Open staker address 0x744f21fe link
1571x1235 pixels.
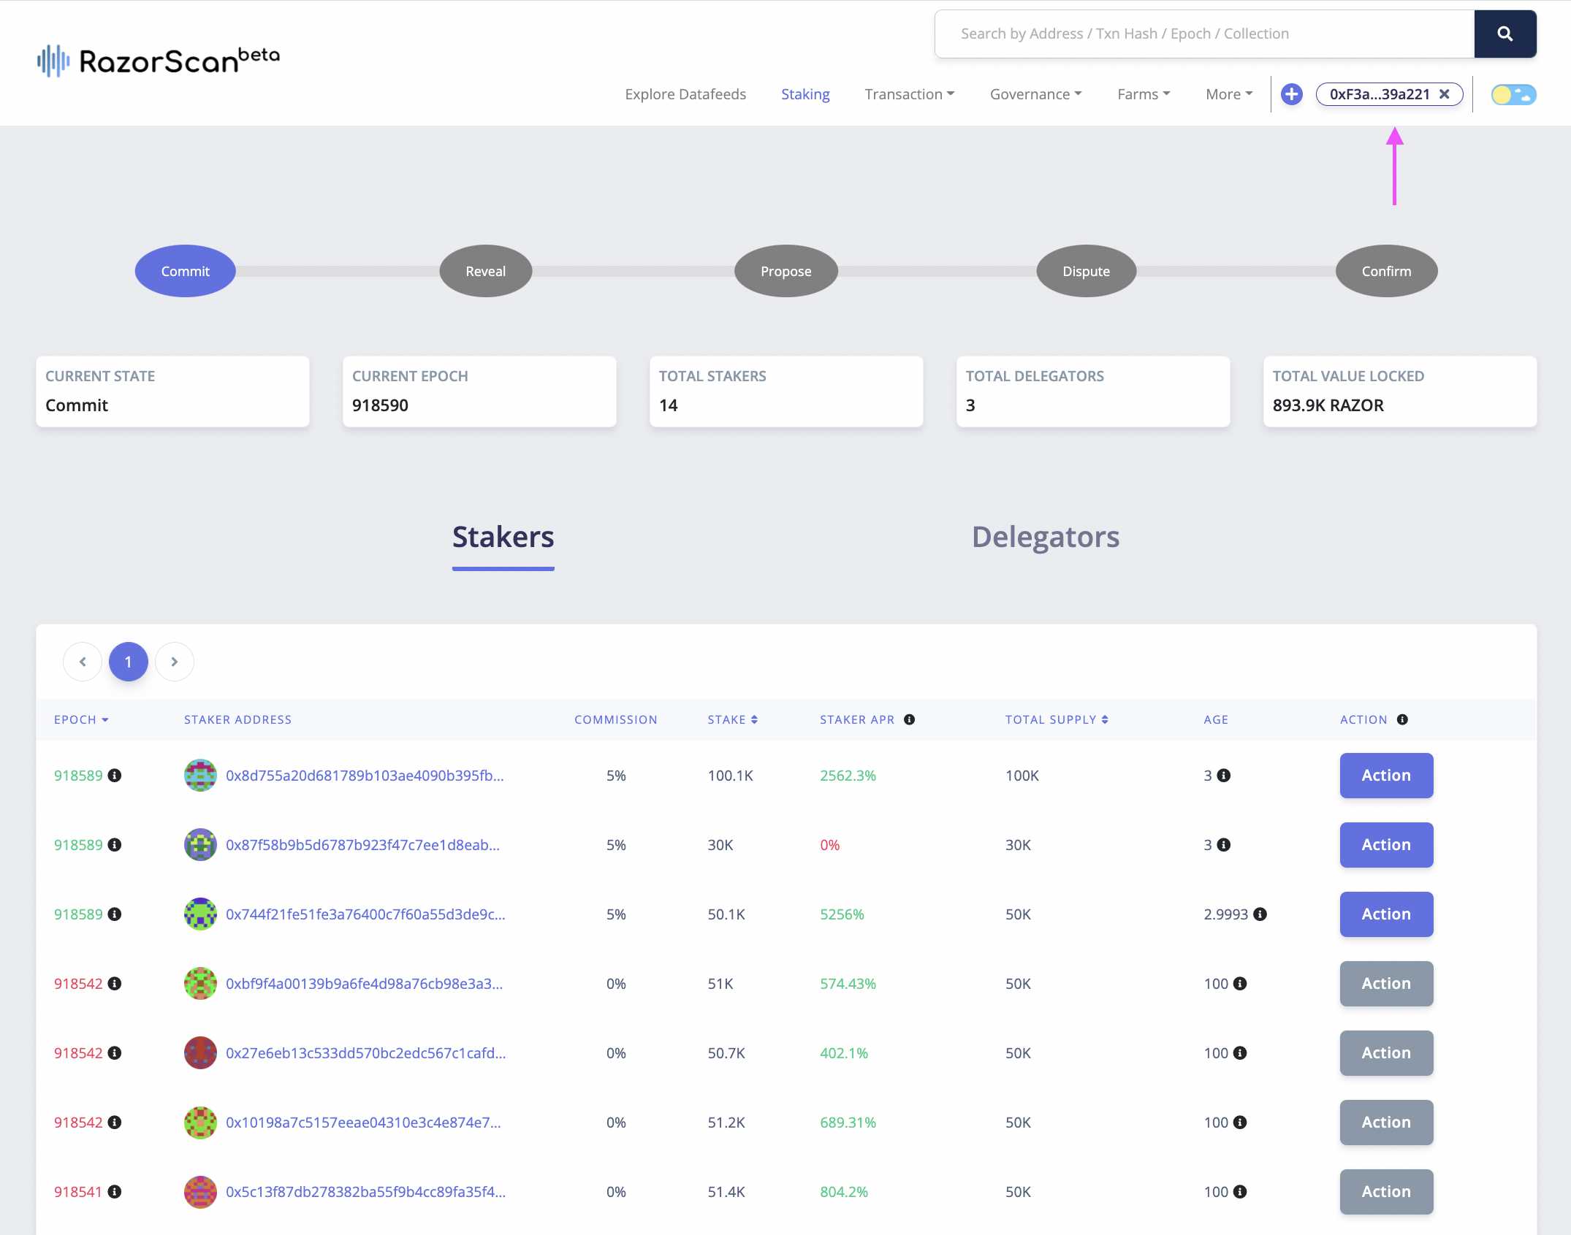pos(365,914)
